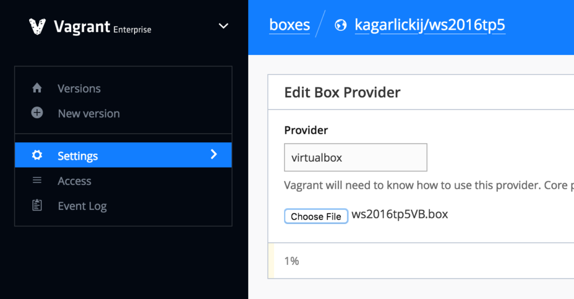Click the home icon beside Versions

[37, 88]
